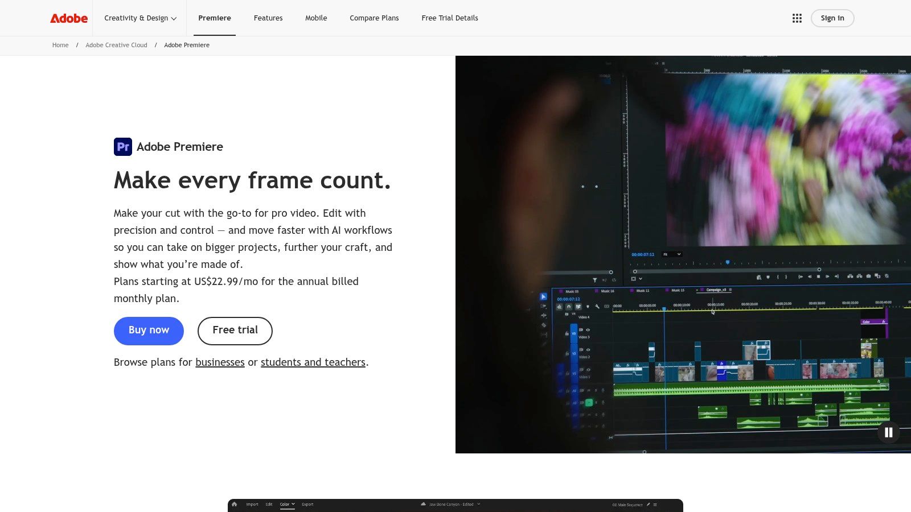Click the Adobe Premiere product title text
Screen dimensions: 911x512
180,147
